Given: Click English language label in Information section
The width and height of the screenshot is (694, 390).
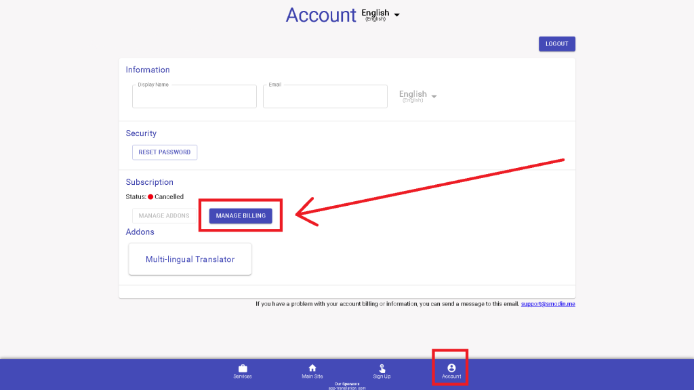Looking at the screenshot, I should [x=413, y=95].
